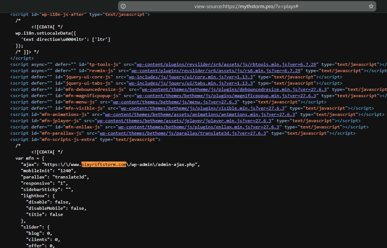Bookmark this page with the star icon
This screenshot has height=248, width=387.
371,6
